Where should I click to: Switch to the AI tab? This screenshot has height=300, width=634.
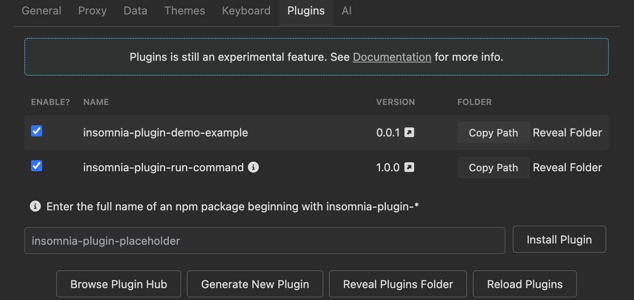pyautogui.click(x=346, y=11)
